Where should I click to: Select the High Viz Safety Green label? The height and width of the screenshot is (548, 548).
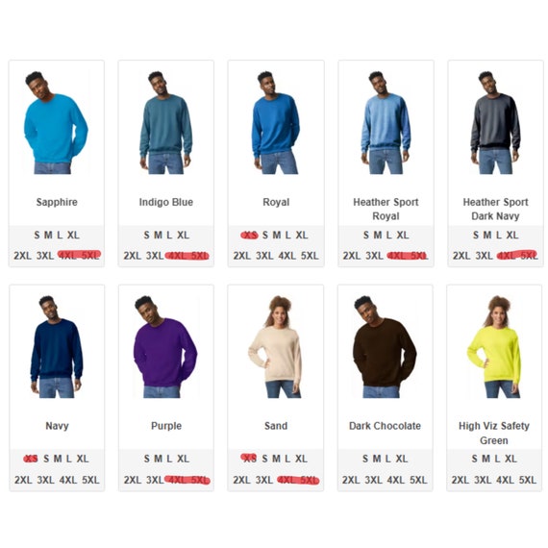pos(494,433)
